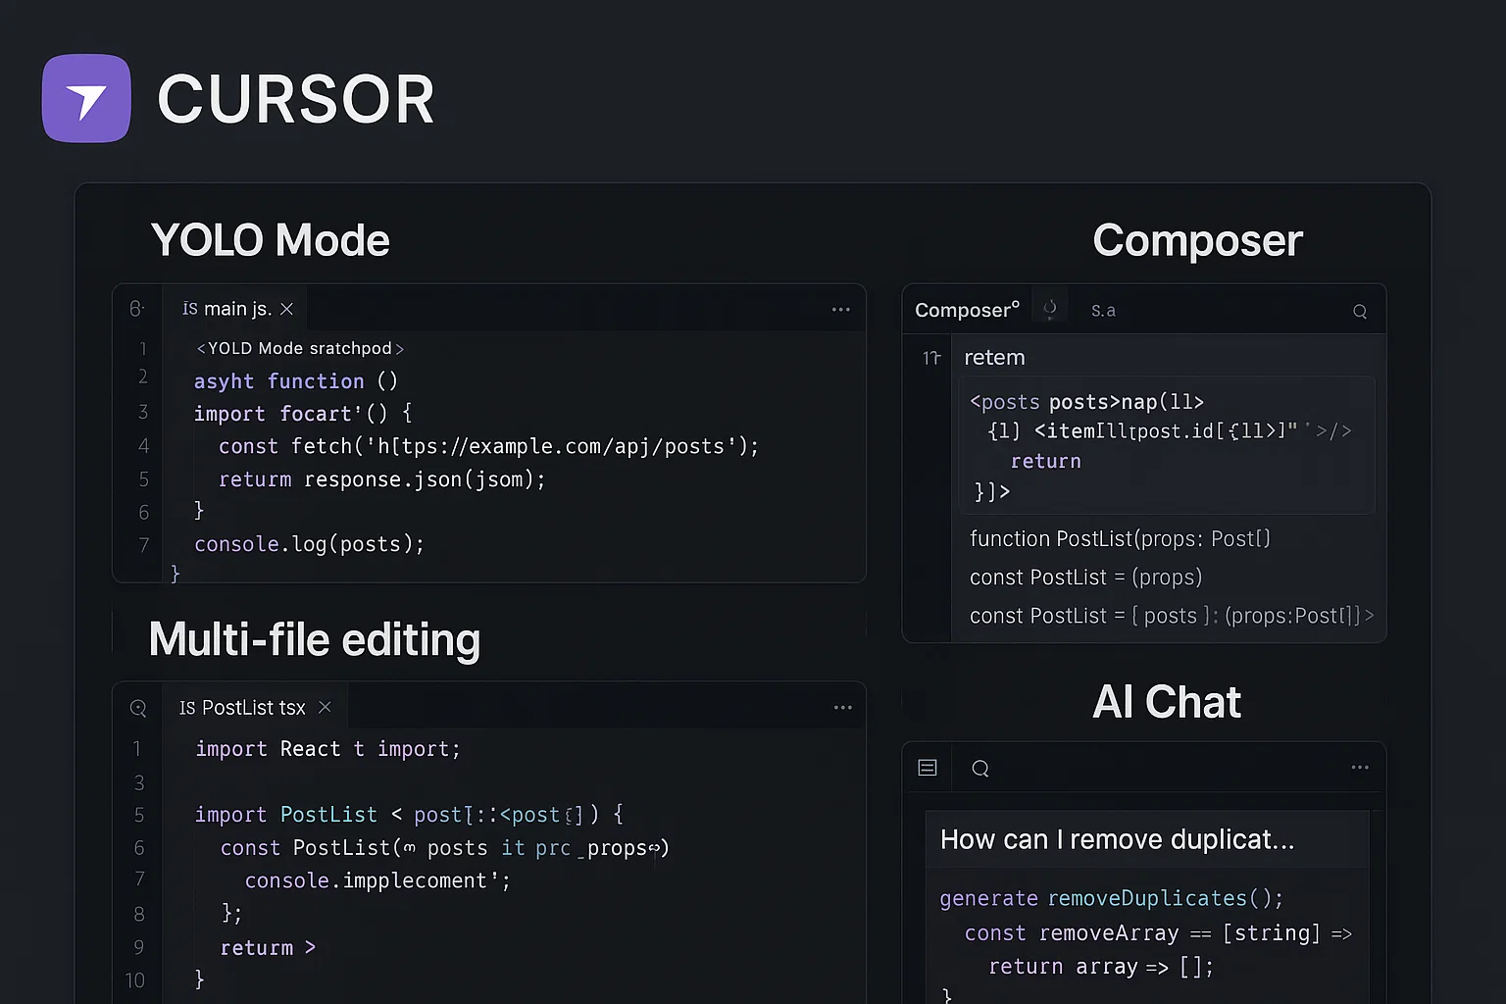Click the '<posts posts>nap(ll>' code line
The height and width of the screenshot is (1004, 1506).
[1086, 402]
